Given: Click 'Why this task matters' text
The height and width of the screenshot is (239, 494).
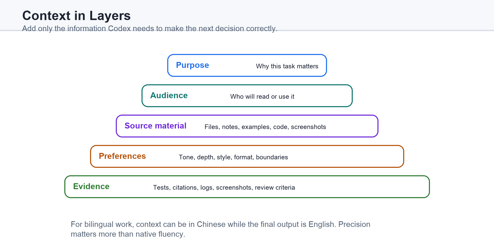Looking at the screenshot, I should [287, 66].
